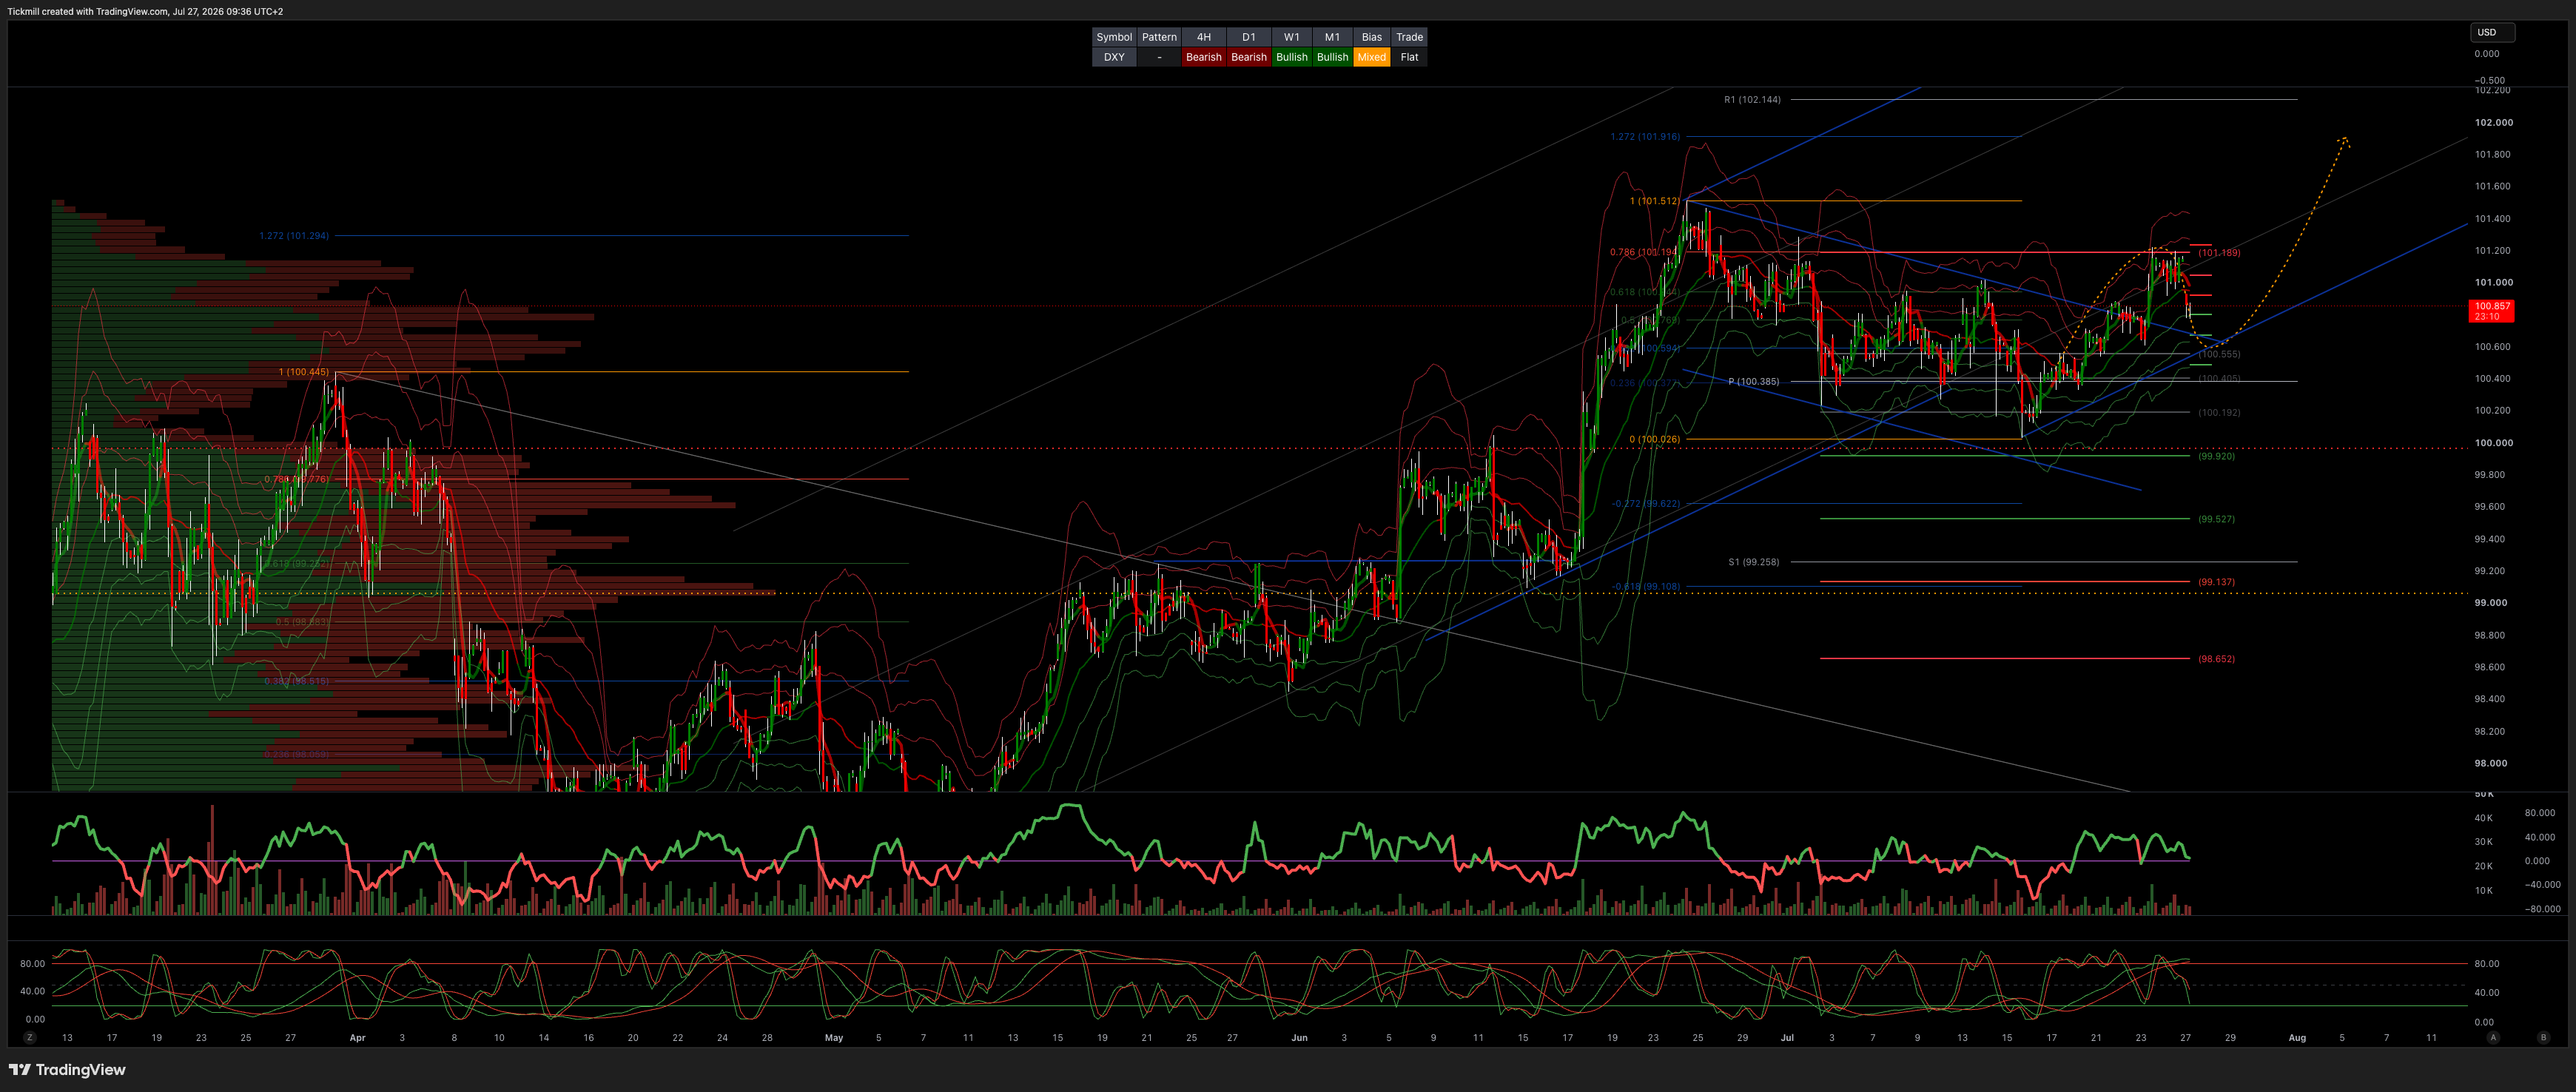
Task: Click the May label on time axis
Action: [x=833, y=1038]
